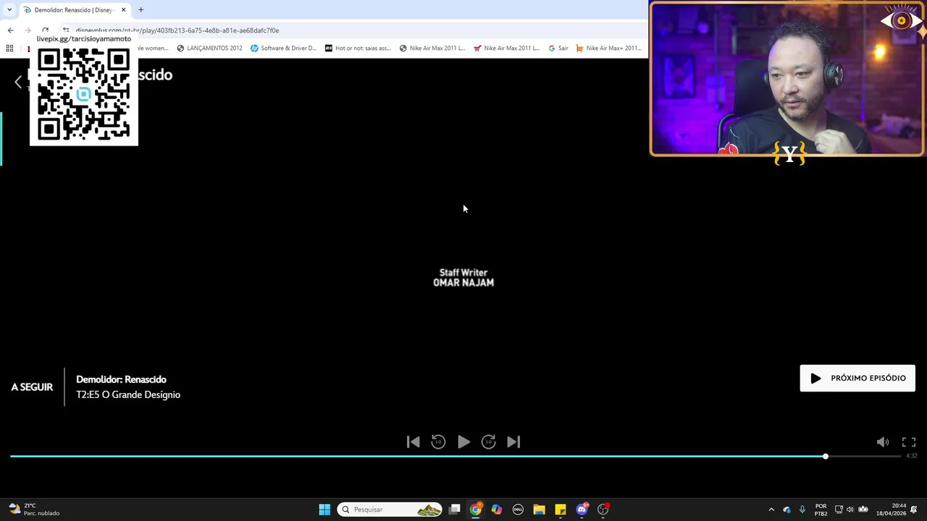
Task: Open Task View on taskbar
Action: pyautogui.click(x=454, y=509)
